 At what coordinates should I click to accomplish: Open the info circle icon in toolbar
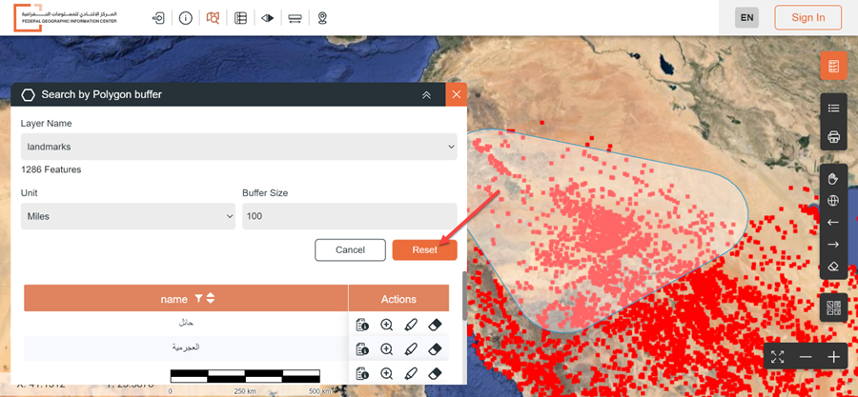[x=186, y=18]
